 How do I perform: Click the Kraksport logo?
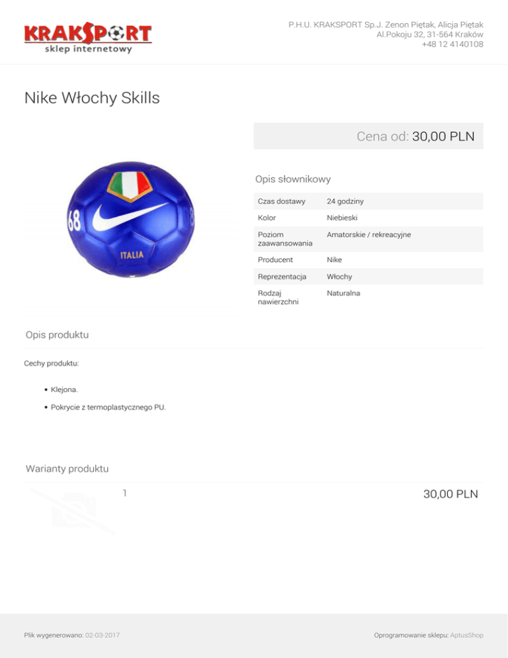pyautogui.click(x=88, y=38)
